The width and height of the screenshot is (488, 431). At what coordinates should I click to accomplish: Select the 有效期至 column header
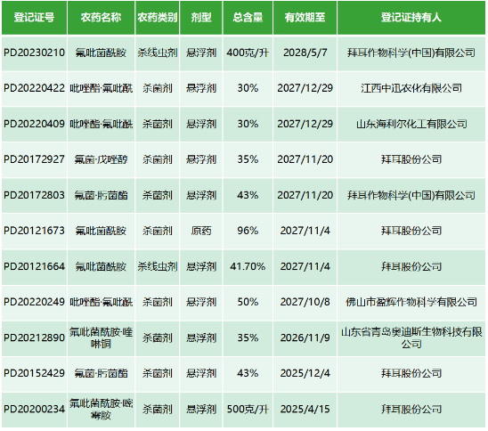(305, 18)
